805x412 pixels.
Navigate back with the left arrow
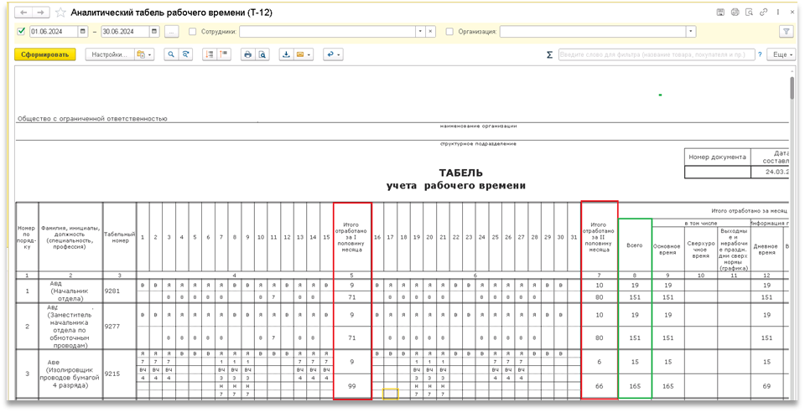[x=23, y=13]
